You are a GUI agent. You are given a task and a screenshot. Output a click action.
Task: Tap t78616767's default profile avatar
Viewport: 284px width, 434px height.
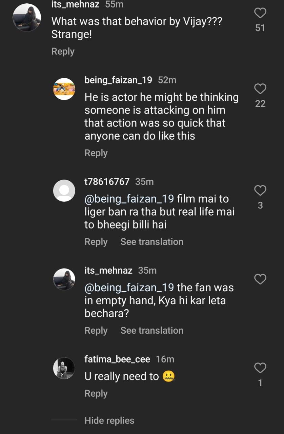click(x=64, y=191)
